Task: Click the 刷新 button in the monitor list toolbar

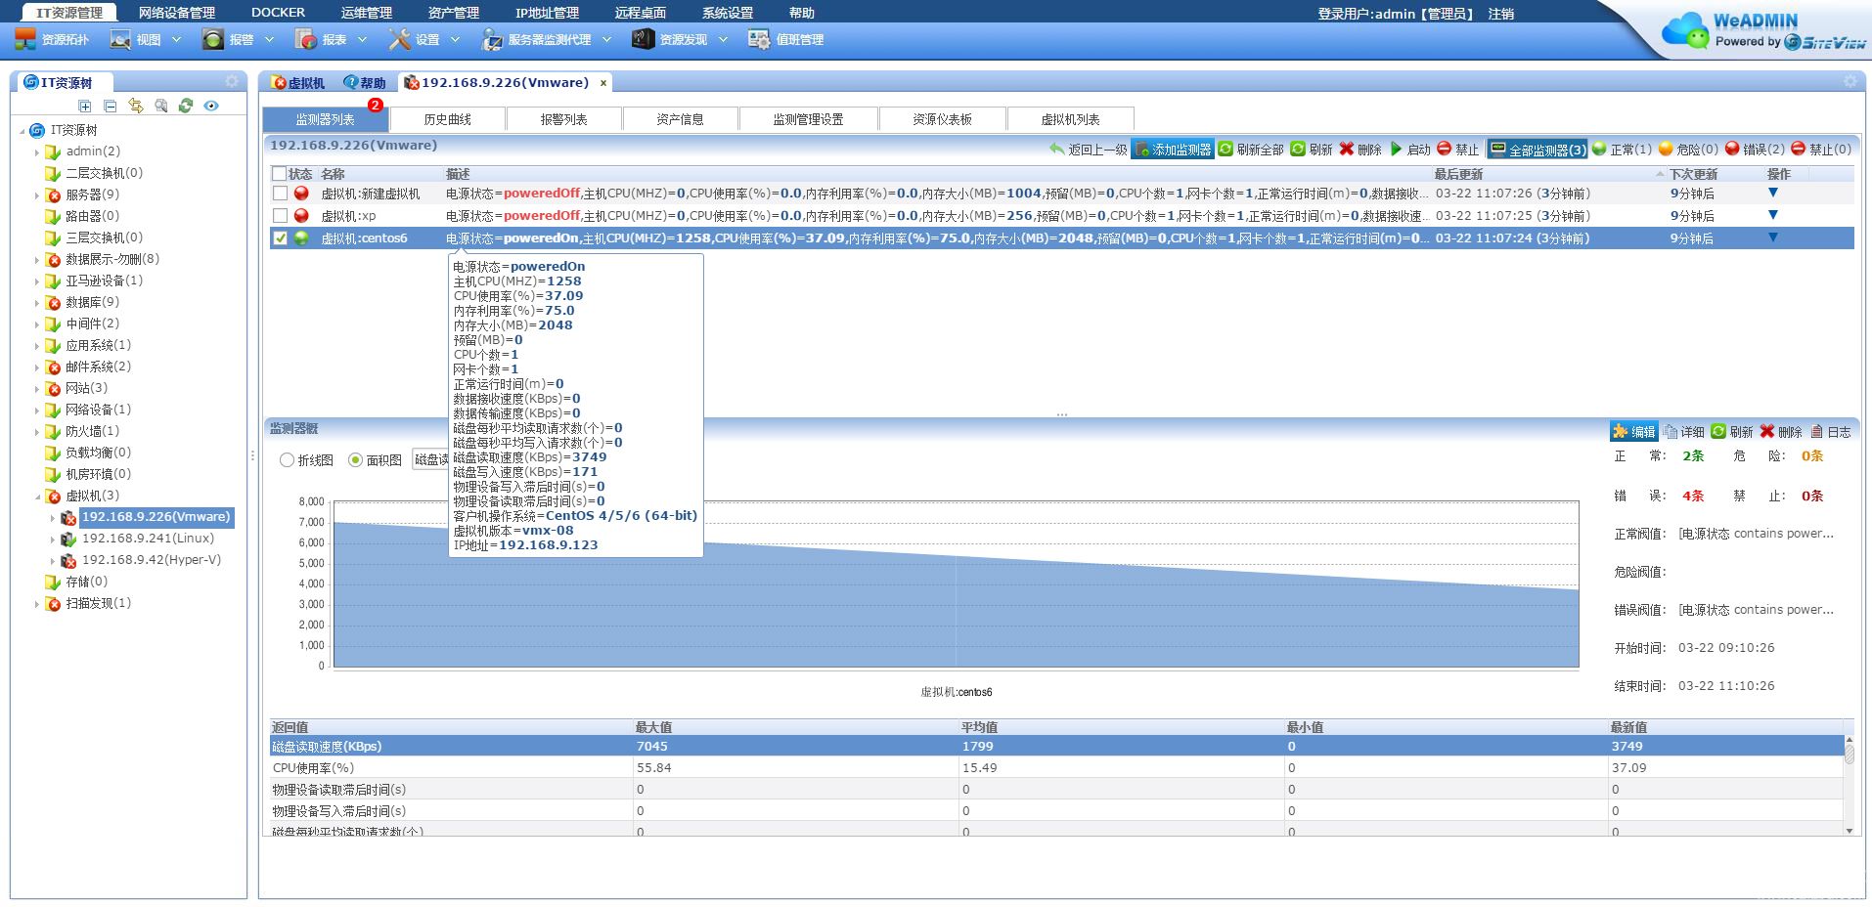Action: [x=1311, y=150]
